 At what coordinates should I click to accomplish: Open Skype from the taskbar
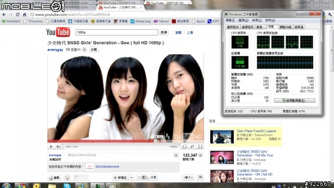point(67,186)
